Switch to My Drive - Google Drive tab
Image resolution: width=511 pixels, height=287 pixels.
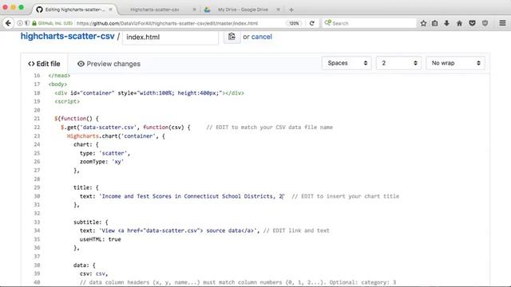243,10
